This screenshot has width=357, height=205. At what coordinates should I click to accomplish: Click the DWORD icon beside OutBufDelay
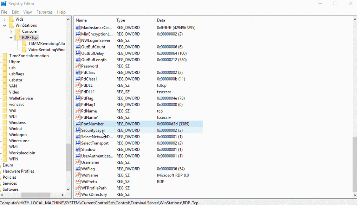click(78, 53)
